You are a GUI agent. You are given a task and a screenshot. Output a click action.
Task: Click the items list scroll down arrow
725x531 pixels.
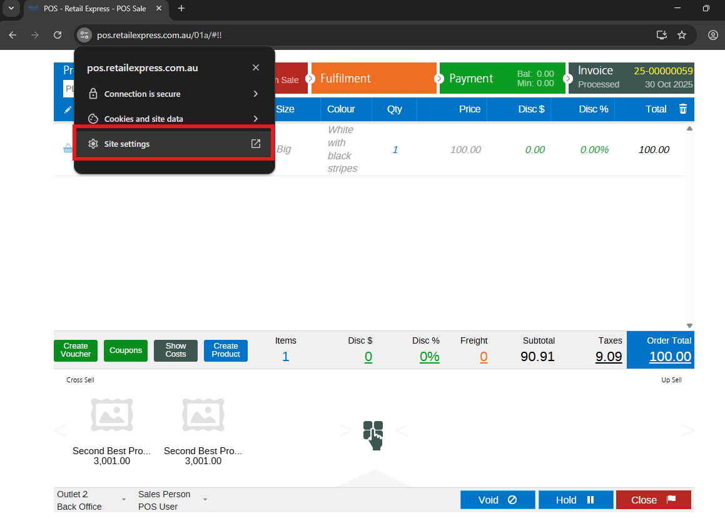point(689,325)
